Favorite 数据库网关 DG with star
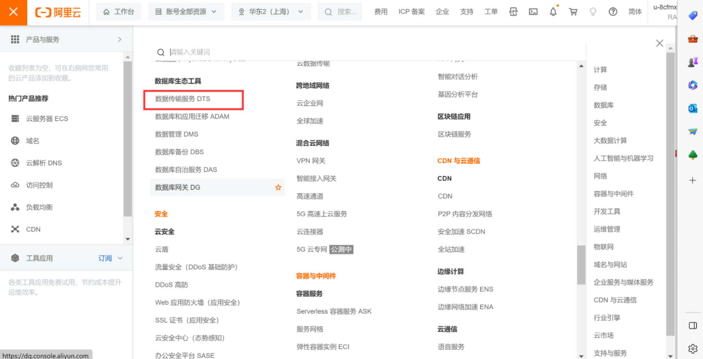The width and height of the screenshot is (703, 359). tap(278, 187)
